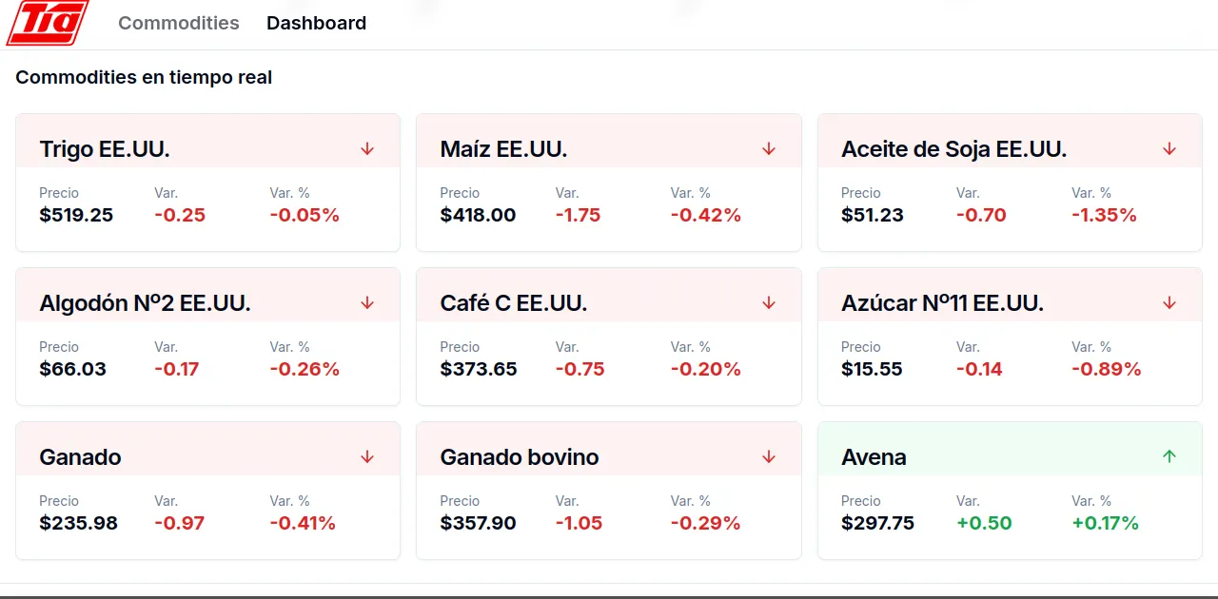Click the trend arrow on Aceite de Soja EE.UU.
This screenshot has width=1218, height=599.
(1169, 148)
